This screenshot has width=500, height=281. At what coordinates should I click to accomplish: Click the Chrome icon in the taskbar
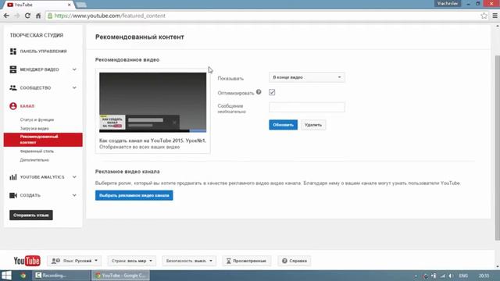click(x=23, y=276)
